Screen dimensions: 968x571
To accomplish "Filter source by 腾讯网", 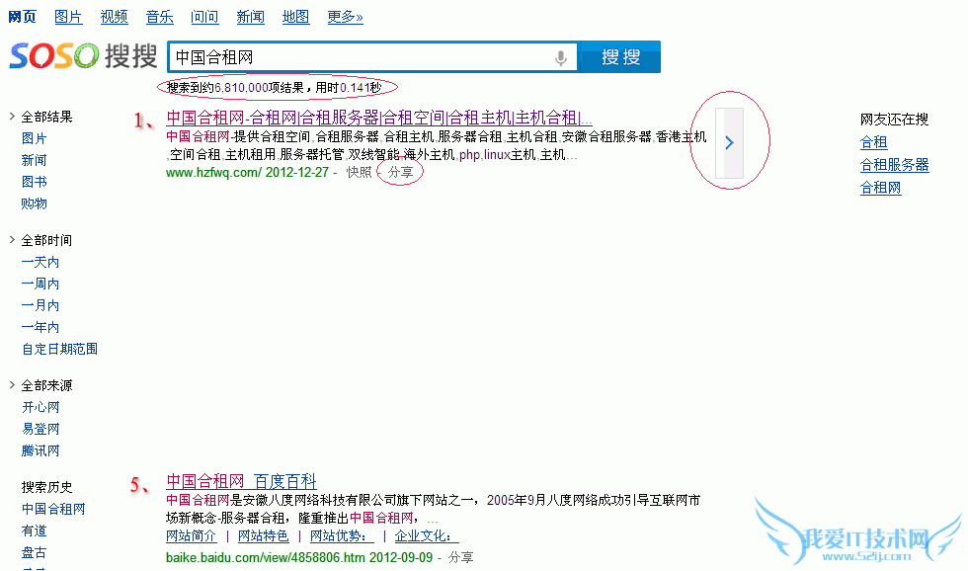I will coord(40,450).
